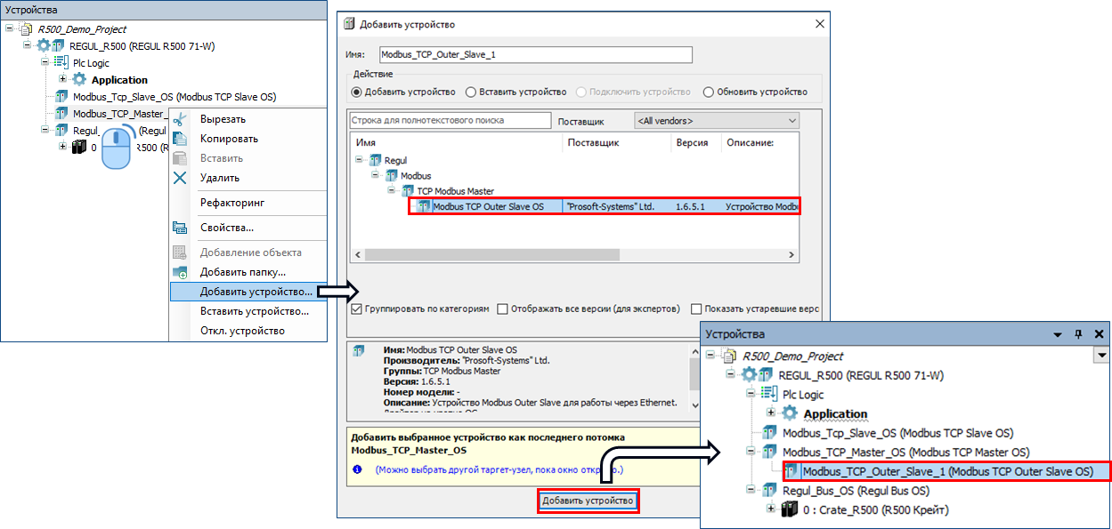
Task: Click the Copy icon in context menu
Action: (180, 139)
